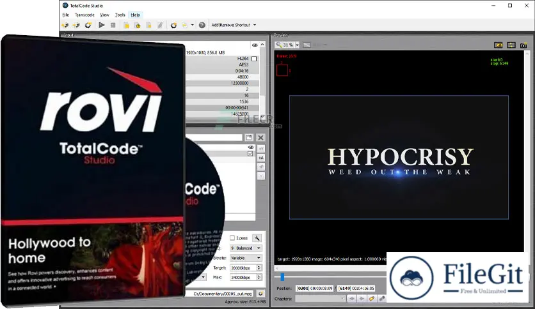This screenshot has height=309, width=535.
Task: Take a snapshot with the camera icon
Action: [x=523, y=45]
